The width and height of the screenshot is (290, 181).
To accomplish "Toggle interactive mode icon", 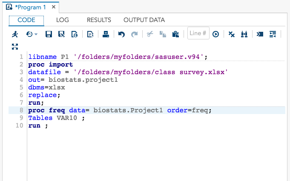I will (260, 34).
